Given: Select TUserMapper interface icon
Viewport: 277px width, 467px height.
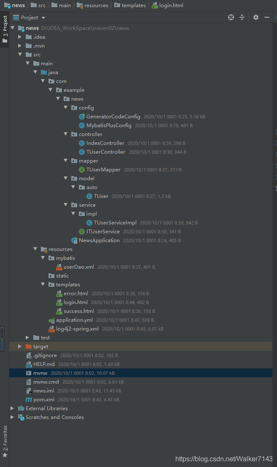Looking at the screenshot, I should [x=82, y=169].
